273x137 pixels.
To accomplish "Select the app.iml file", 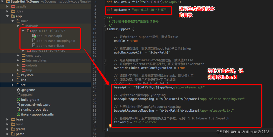I will (x=27, y=95).
